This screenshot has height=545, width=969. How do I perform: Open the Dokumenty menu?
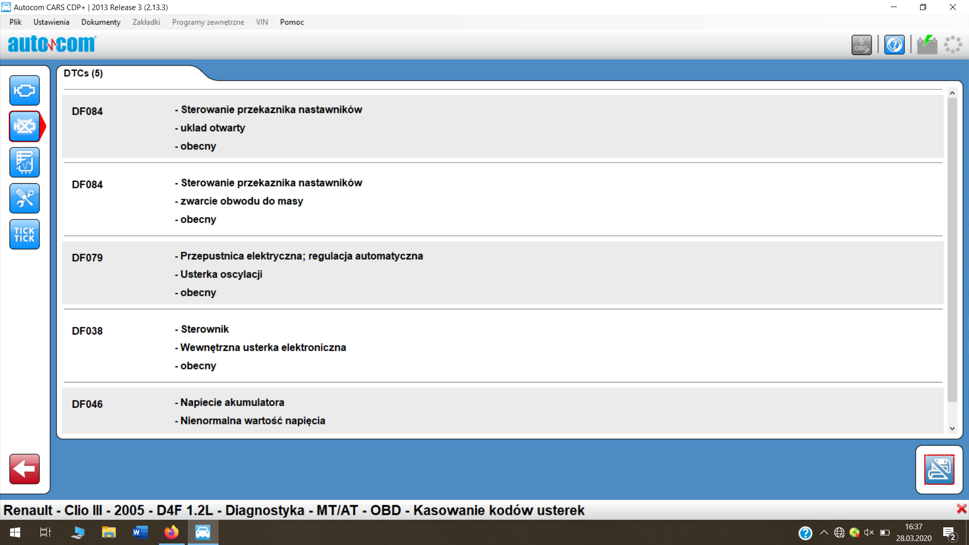100,22
